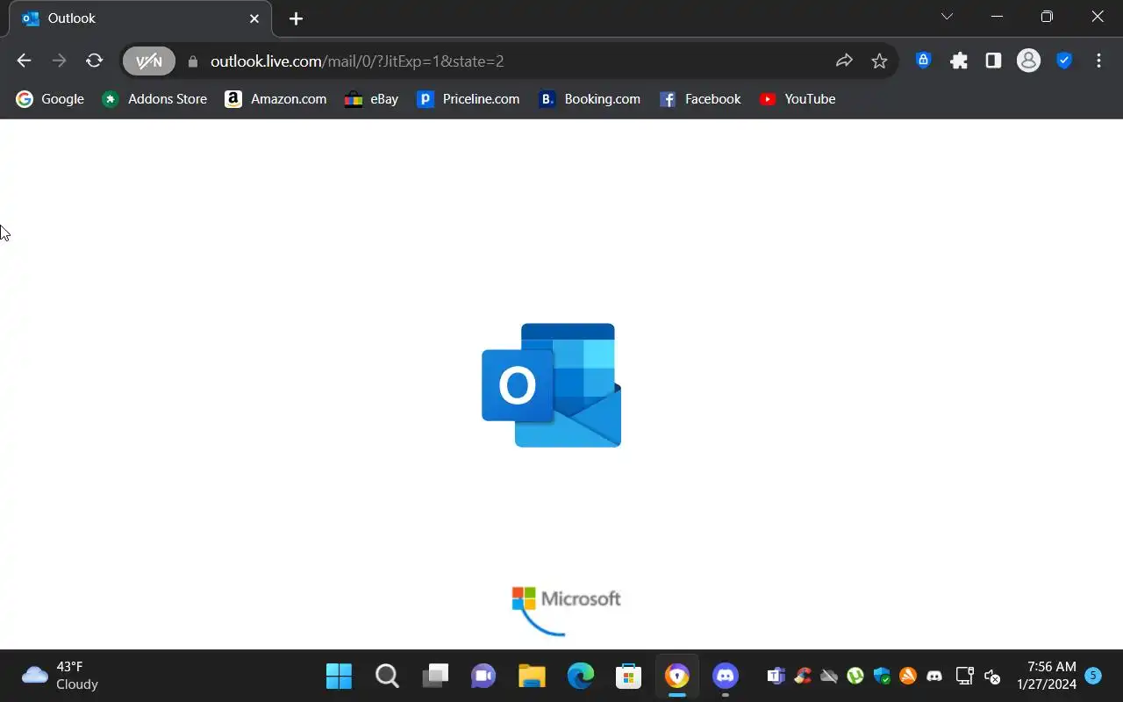Open OneDrive cloud tray icon
The image size is (1123, 702).
point(829,676)
